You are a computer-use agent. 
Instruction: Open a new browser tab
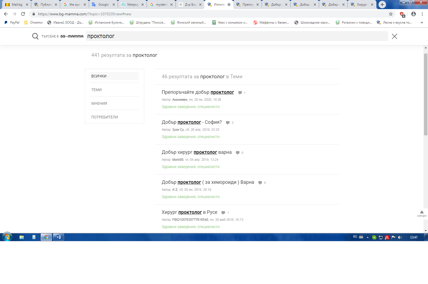pyautogui.click(x=382, y=5)
